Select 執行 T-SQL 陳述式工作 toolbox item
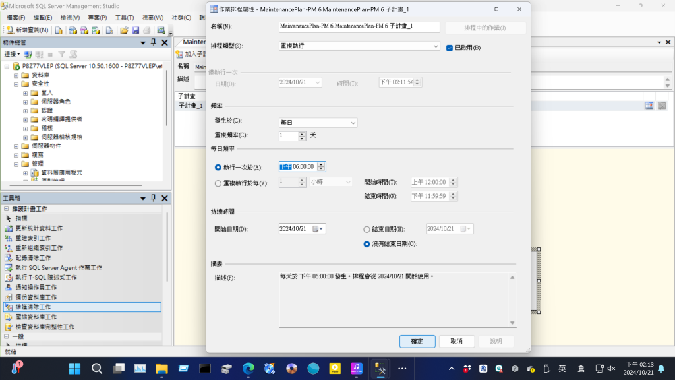The height and width of the screenshot is (380, 675). tap(46, 277)
